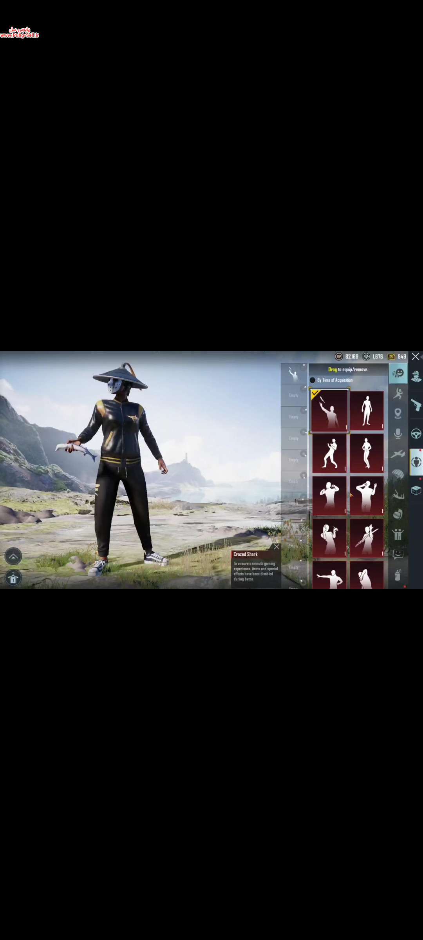Viewport: 423px width, 940px height.
Task: Select the grenade category icon
Action: coord(398,514)
